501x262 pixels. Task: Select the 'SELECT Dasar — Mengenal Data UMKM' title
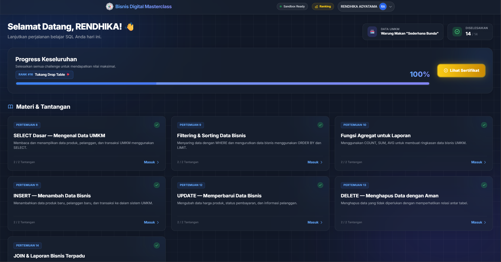pos(59,136)
